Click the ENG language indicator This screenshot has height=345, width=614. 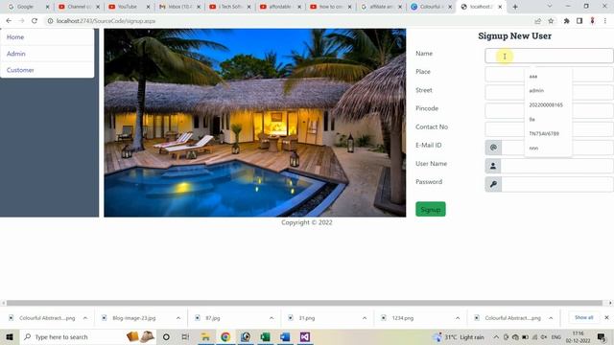(556, 336)
